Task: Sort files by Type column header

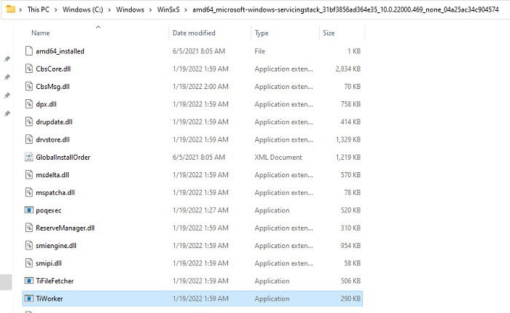Action: click(262, 33)
